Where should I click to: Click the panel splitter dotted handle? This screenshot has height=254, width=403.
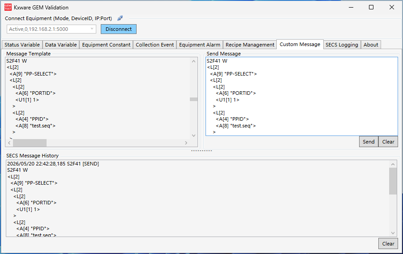(x=201, y=151)
